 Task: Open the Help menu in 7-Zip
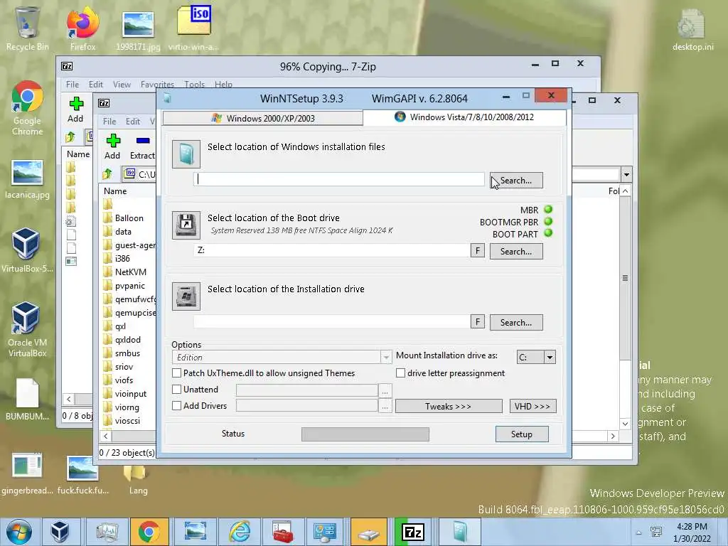click(x=223, y=85)
